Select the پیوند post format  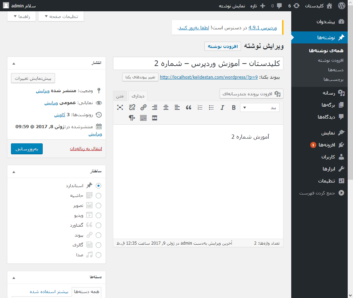(x=98, y=235)
